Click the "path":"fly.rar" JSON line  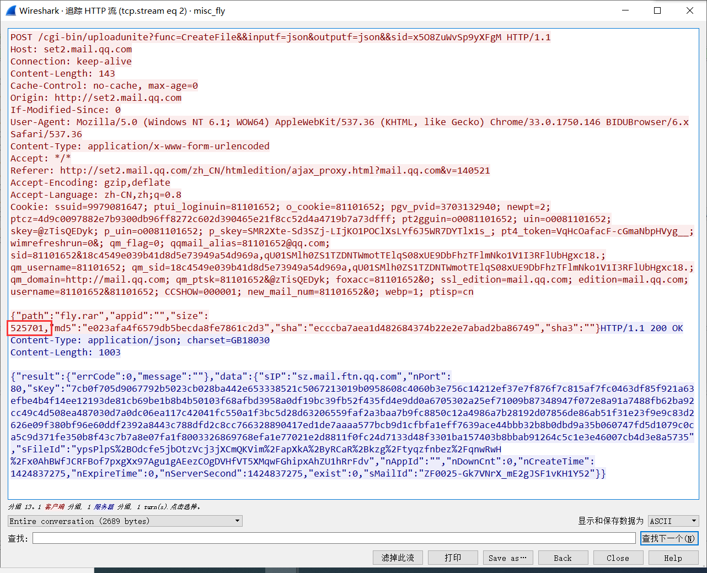[x=110, y=316]
